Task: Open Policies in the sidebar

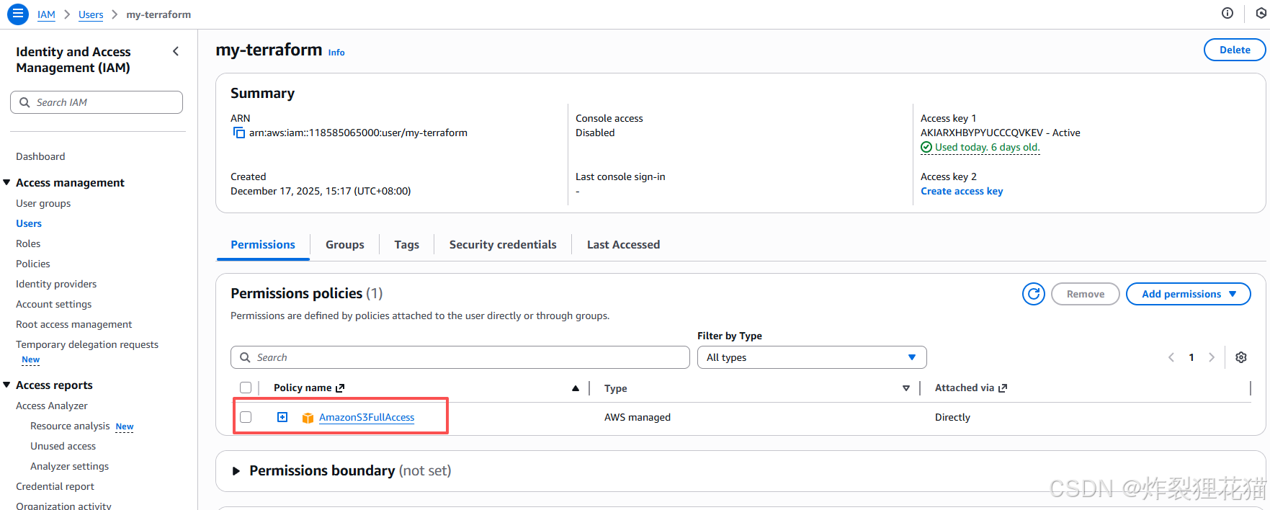Action: (x=33, y=264)
